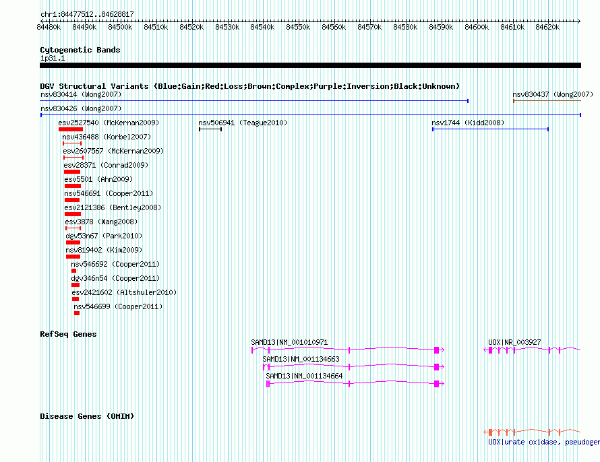Select the nsv819402 (Kim2009) label
The width and height of the screenshot is (600, 462).
pos(104,250)
